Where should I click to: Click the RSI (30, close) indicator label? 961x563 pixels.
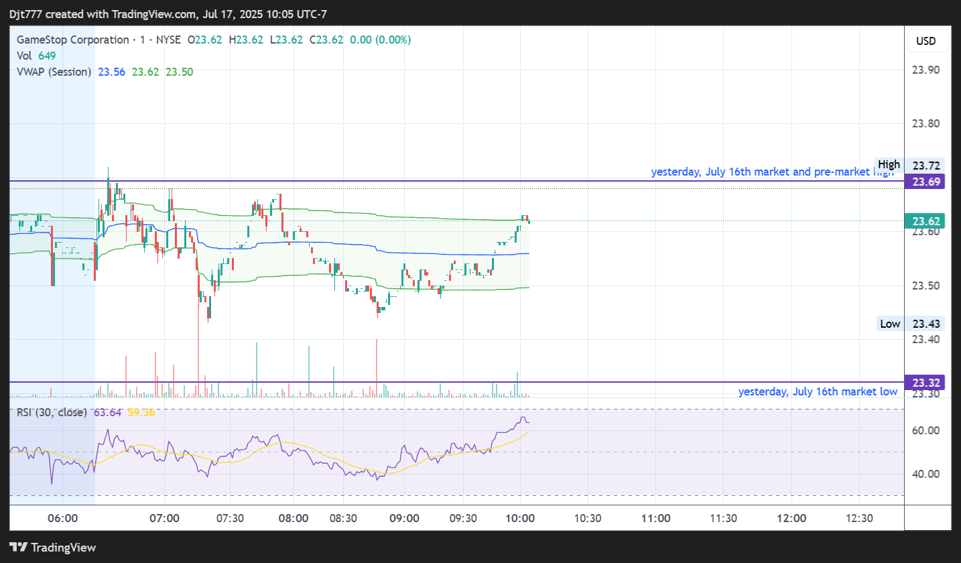click(x=52, y=412)
